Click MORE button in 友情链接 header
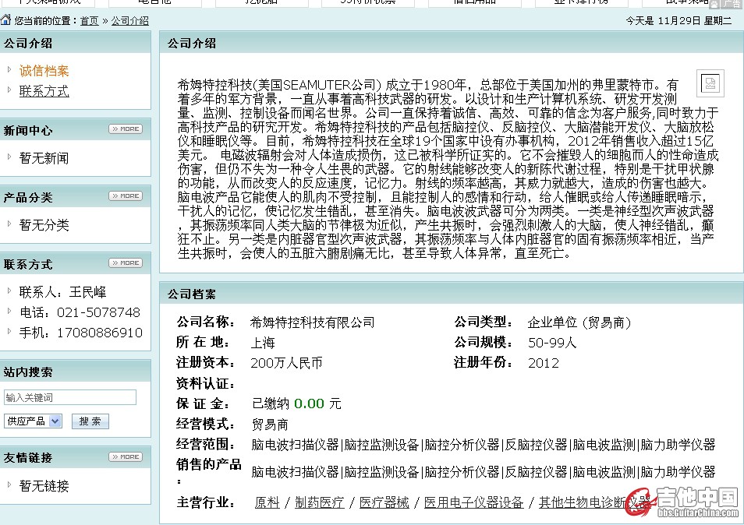 [125, 457]
